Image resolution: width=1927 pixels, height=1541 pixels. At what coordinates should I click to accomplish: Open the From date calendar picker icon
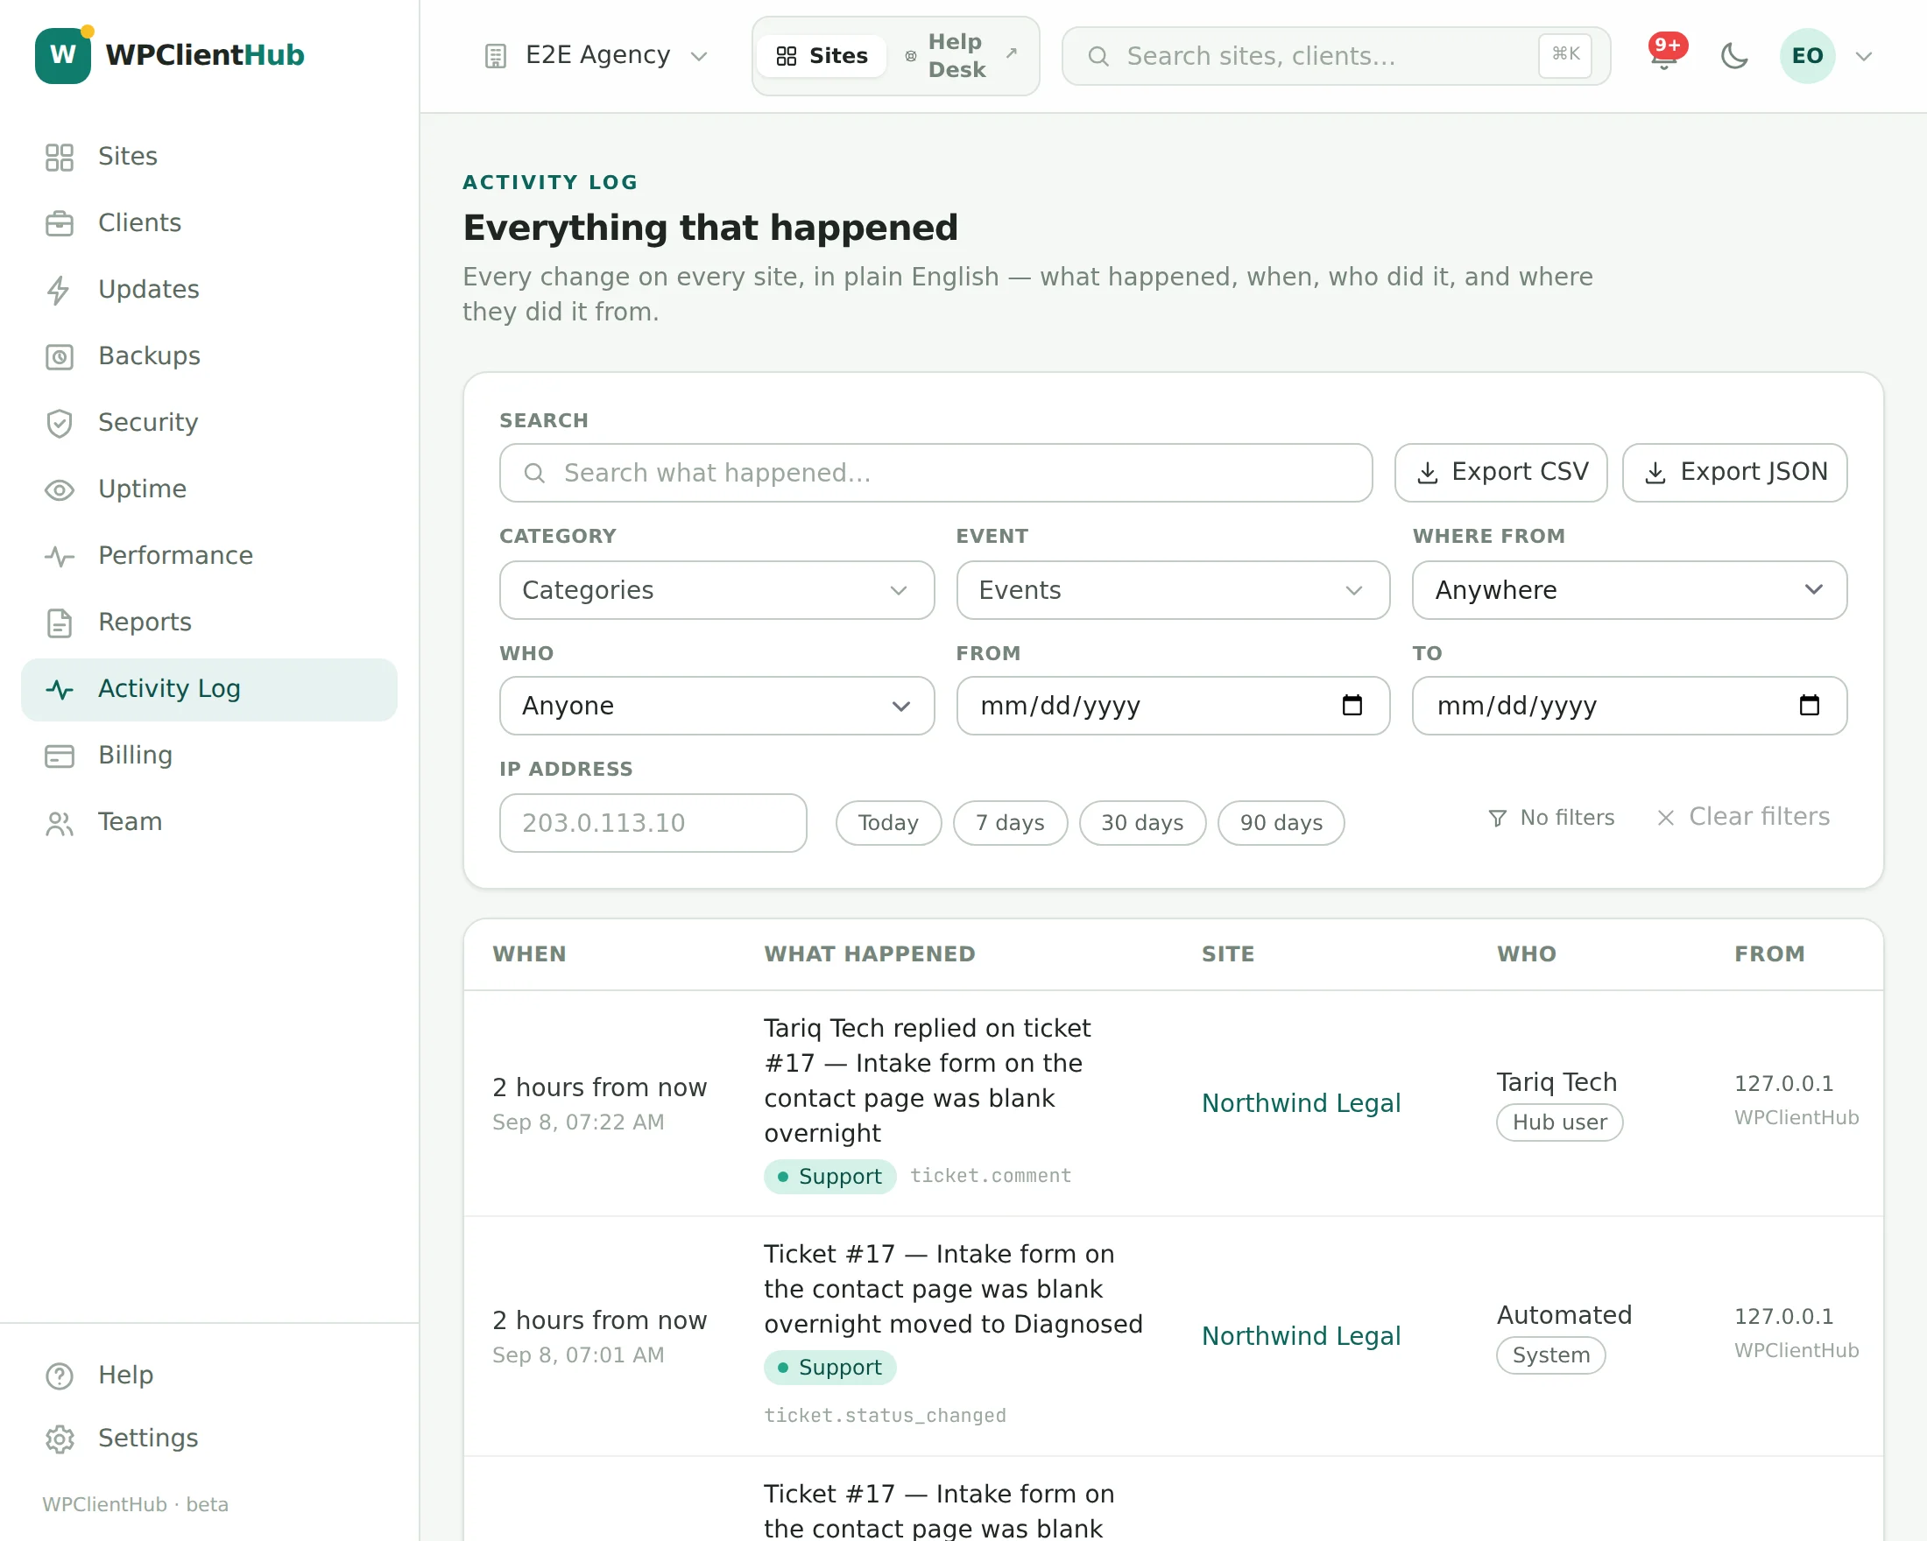coord(1352,706)
